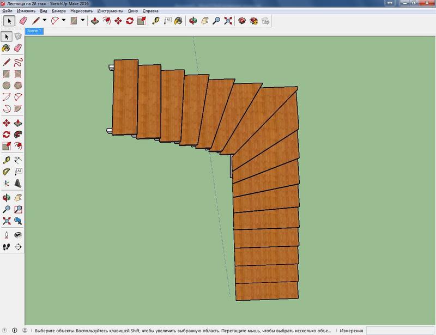Activate the Move tool in left toolbar
This screenshot has width=436, height=335.
(7, 123)
